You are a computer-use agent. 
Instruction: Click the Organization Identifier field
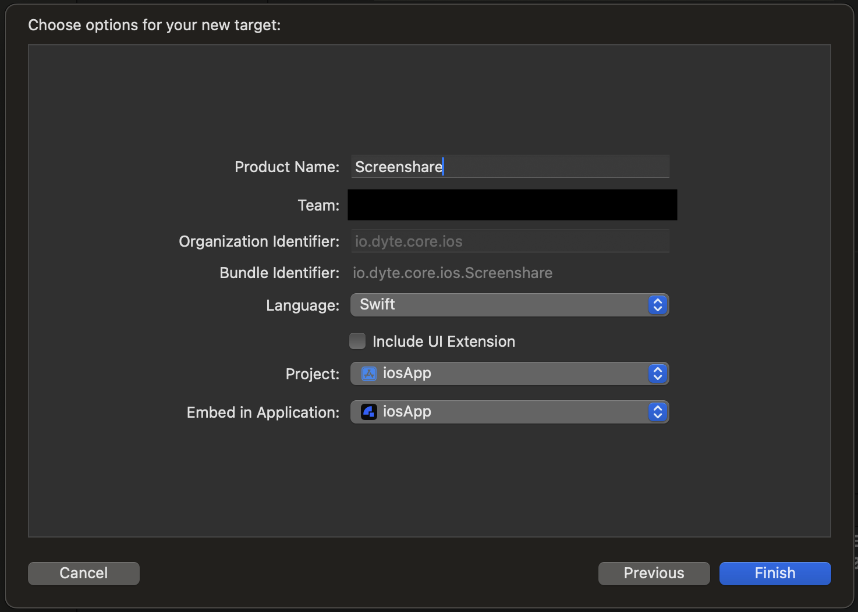pos(509,241)
